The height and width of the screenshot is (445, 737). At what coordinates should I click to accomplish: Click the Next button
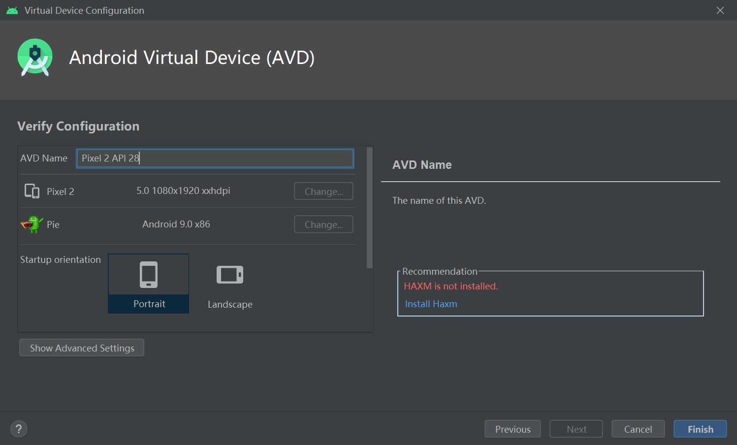point(576,429)
